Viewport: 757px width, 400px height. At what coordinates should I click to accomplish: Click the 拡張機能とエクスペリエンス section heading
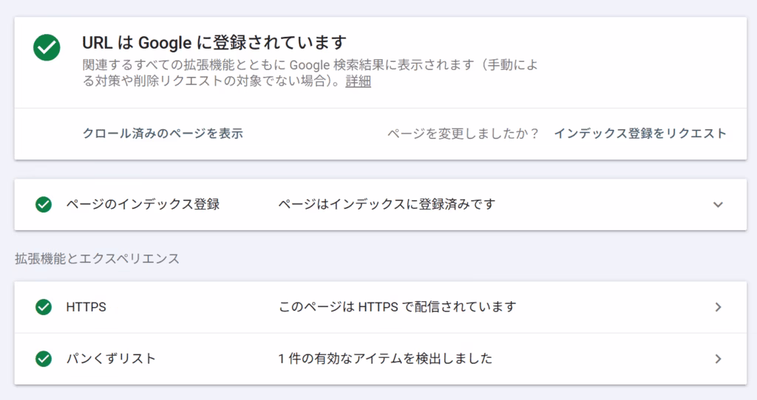98,259
